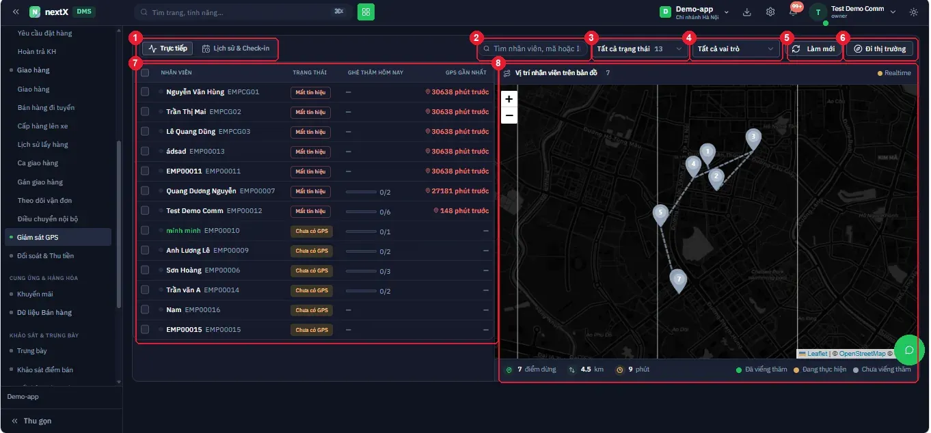Open the Tất cả trạng thái dropdown
The width and height of the screenshot is (931, 433).
pos(639,49)
